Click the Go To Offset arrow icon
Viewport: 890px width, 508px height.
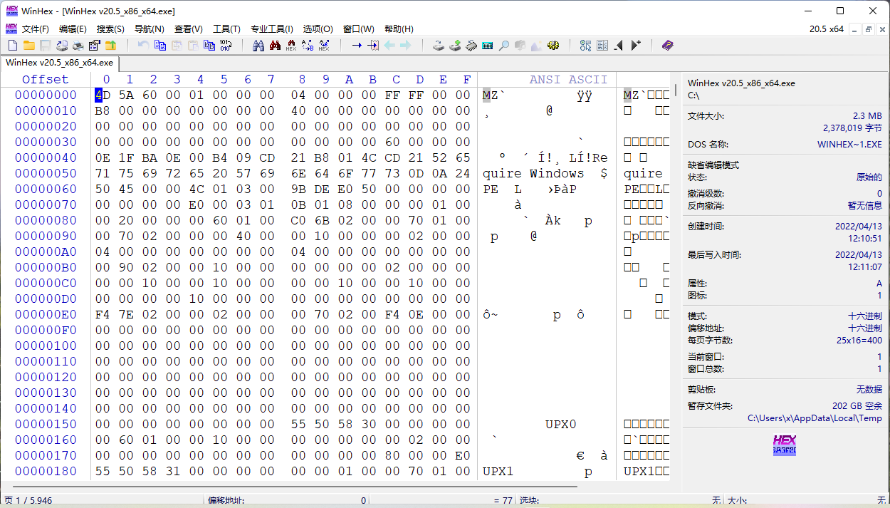(357, 46)
